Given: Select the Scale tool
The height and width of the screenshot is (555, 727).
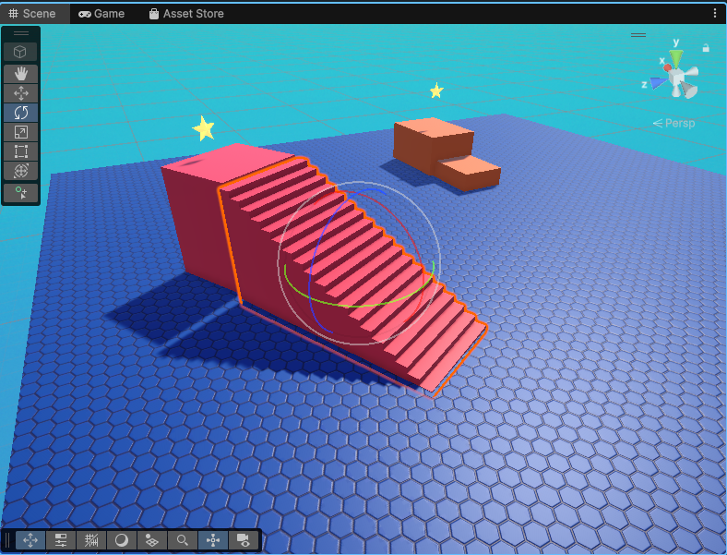Looking at the screenshot, I should [x=20, y=132].
